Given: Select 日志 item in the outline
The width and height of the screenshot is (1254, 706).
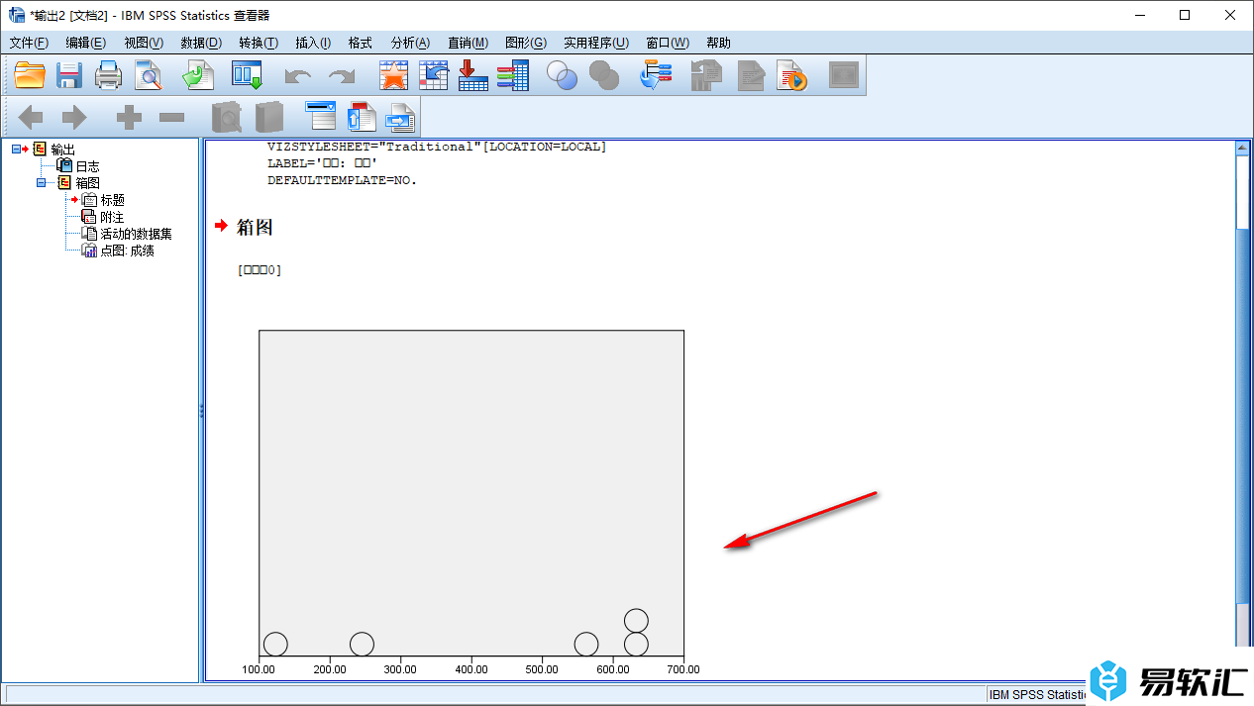Looking at the screenshot, I should [87, 166].
